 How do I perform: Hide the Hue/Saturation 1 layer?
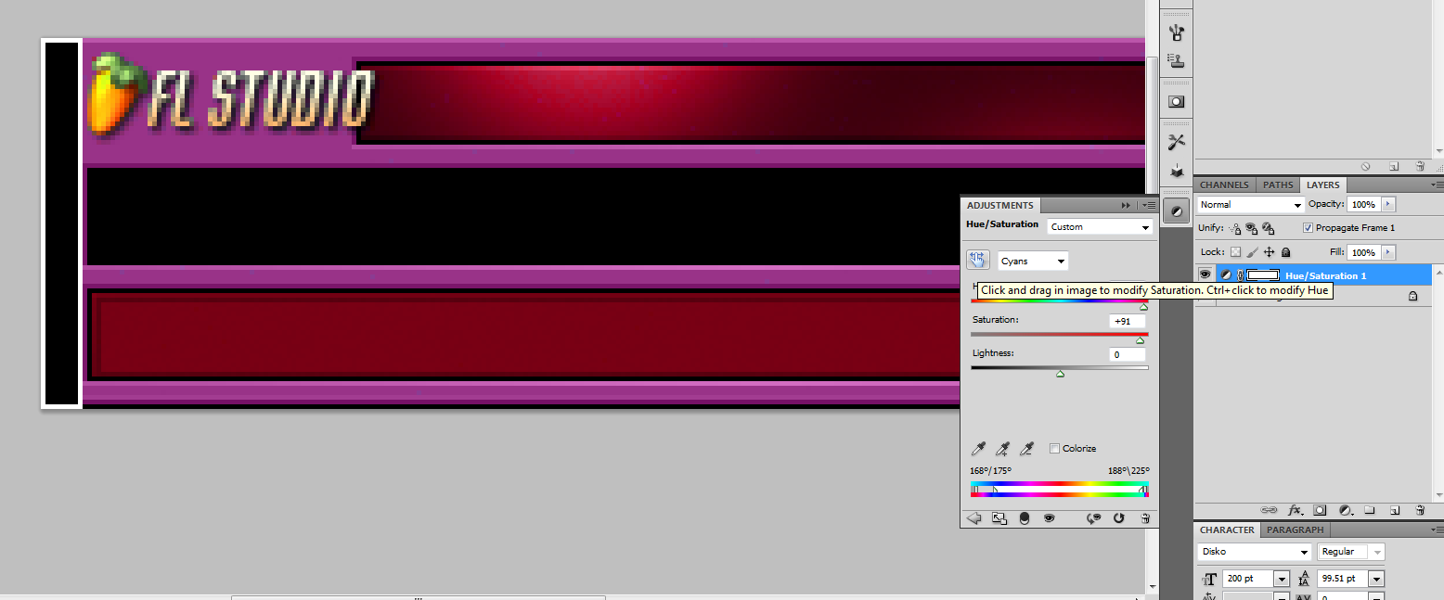coord(1205,274)
